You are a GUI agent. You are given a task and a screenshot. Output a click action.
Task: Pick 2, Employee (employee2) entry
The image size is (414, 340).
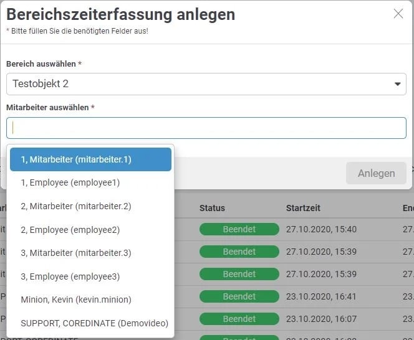coord(90,230)
